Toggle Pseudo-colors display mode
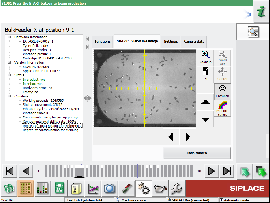 pyautogui.click(x=222, y=108)
